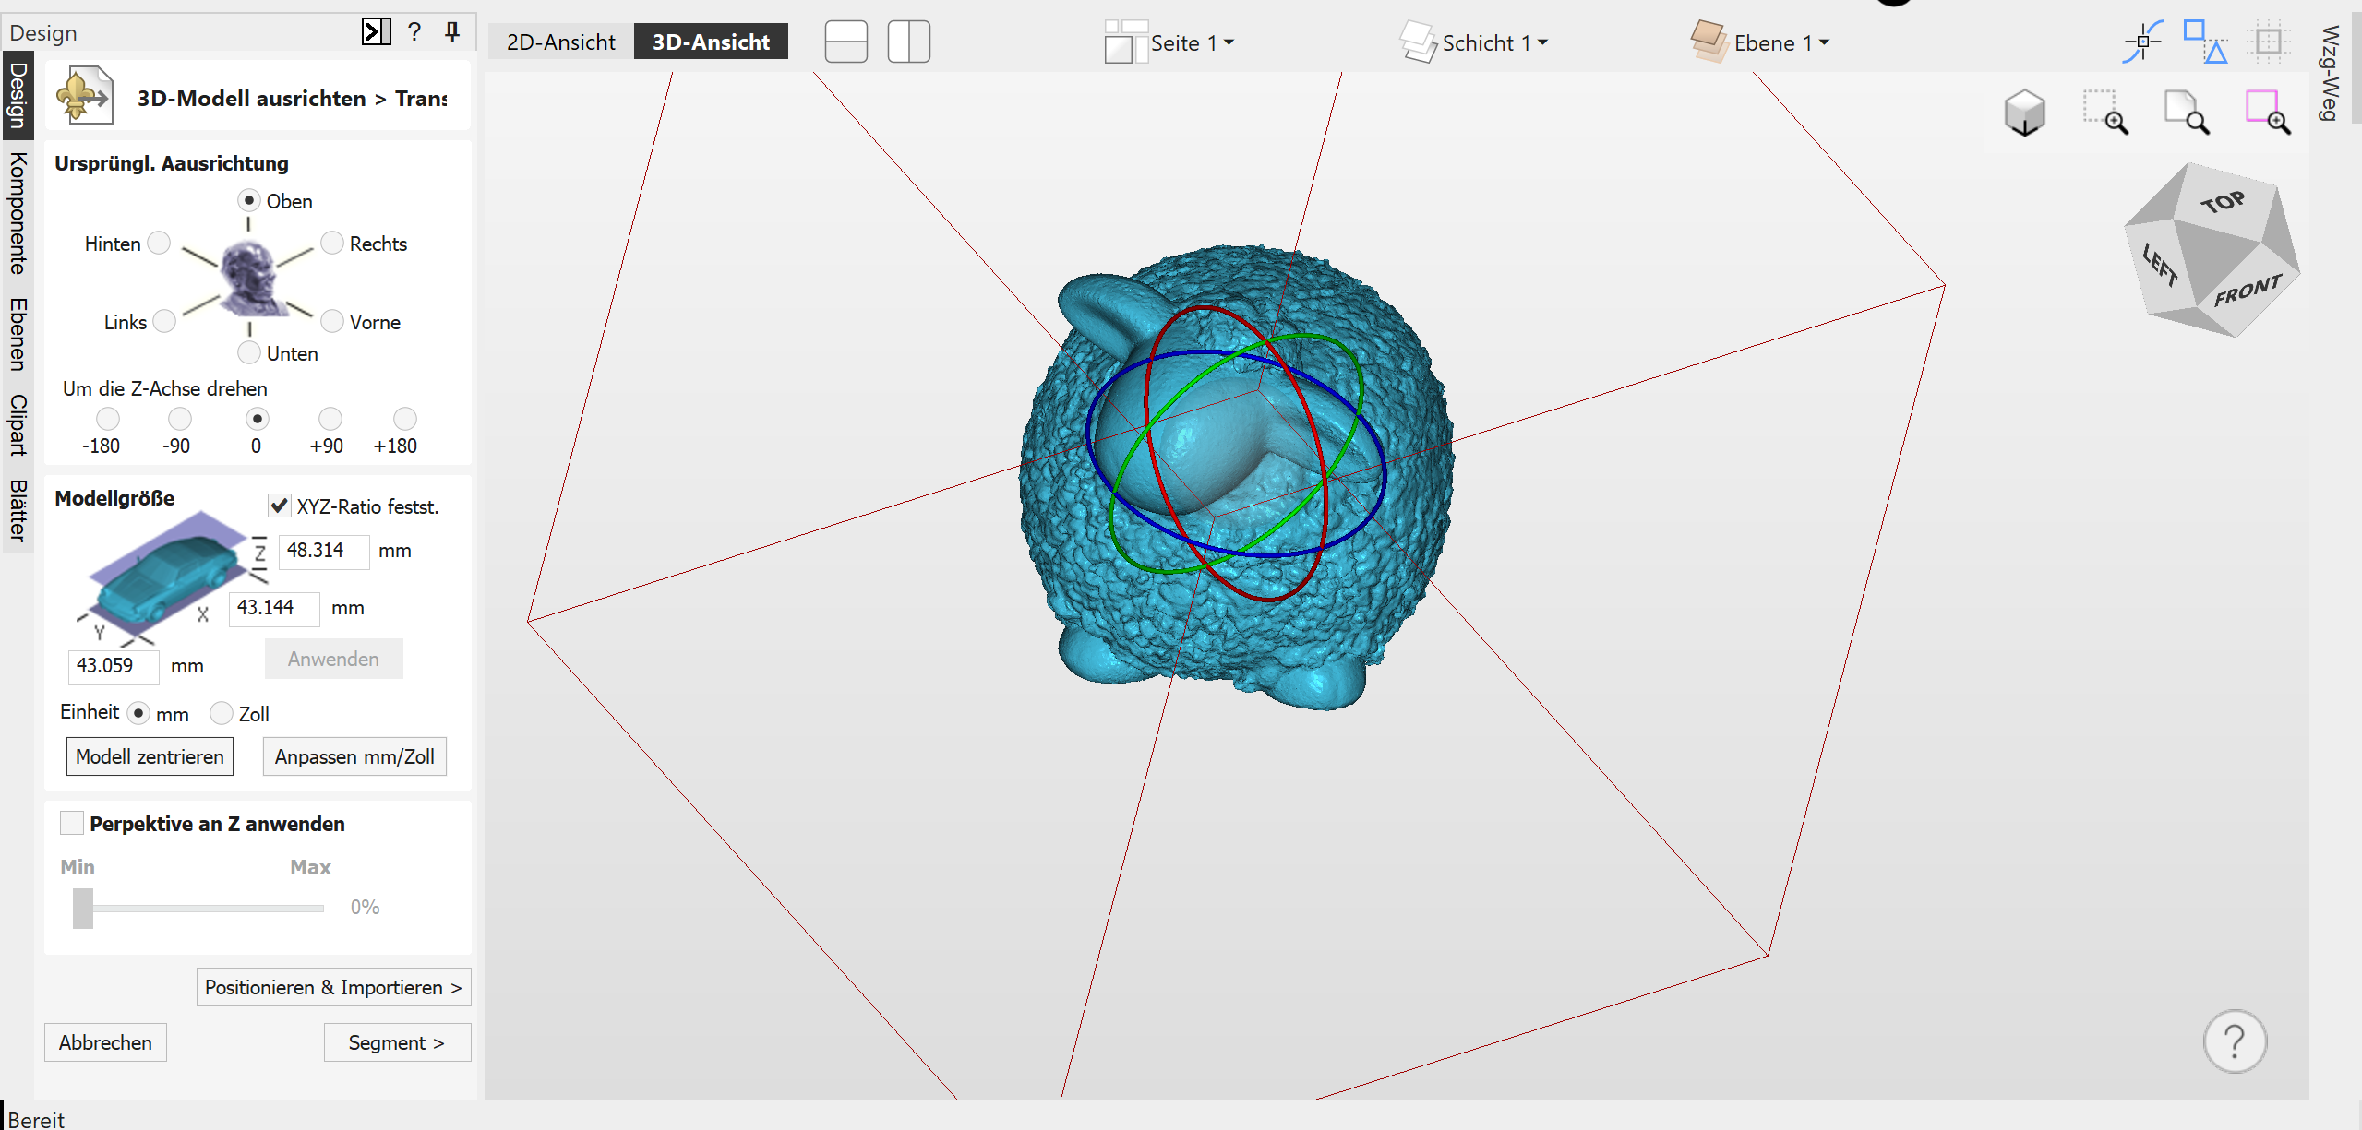Toggle the snap grid dotted square icon

pyautogui.click(x=2268, y=42)
